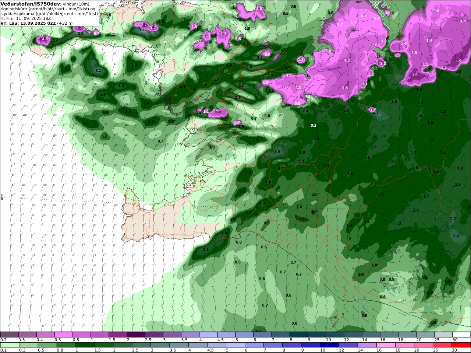Select the rain legend swatch starting at 0.5
The image size is (471, 353).
[47, 345]
